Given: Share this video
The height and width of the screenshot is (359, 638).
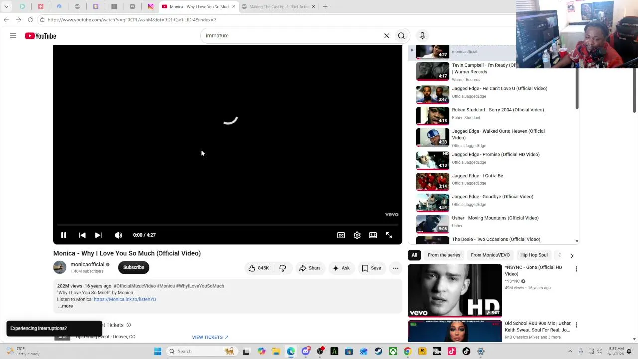Looking at the screenshot, I should tap(310, 268).
